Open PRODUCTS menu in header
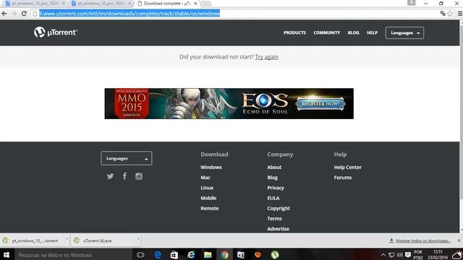The image size is (463, 260). 294,32
